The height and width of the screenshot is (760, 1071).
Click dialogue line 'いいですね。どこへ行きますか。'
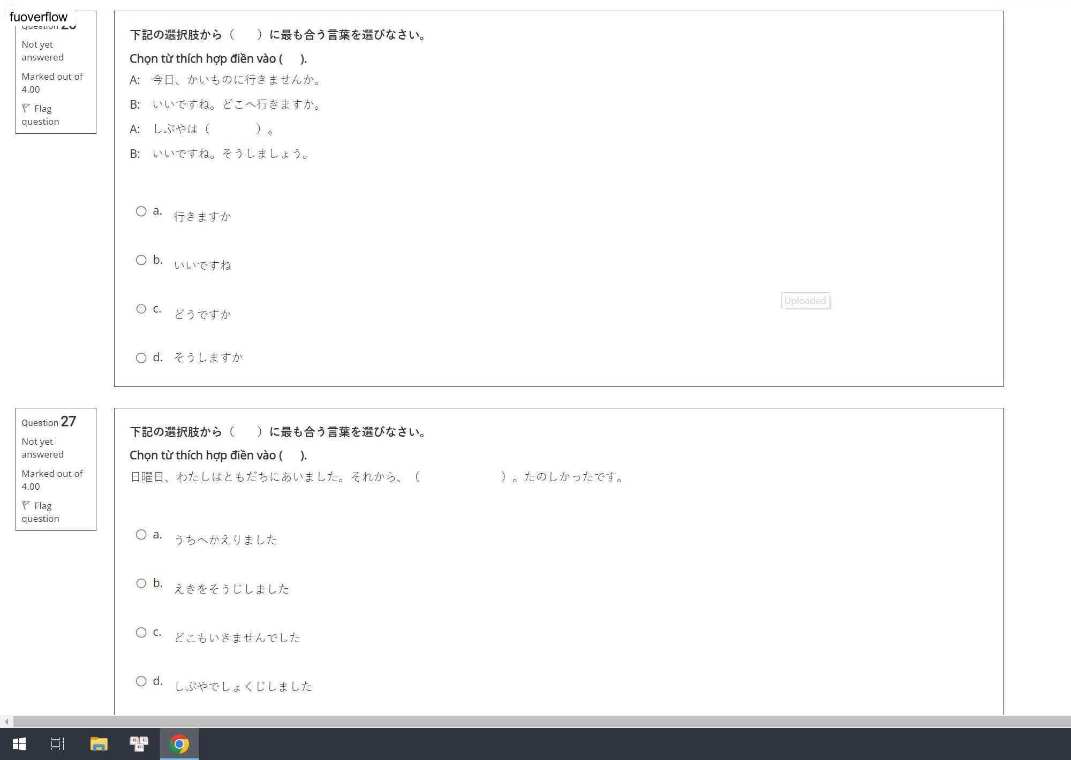237,104
